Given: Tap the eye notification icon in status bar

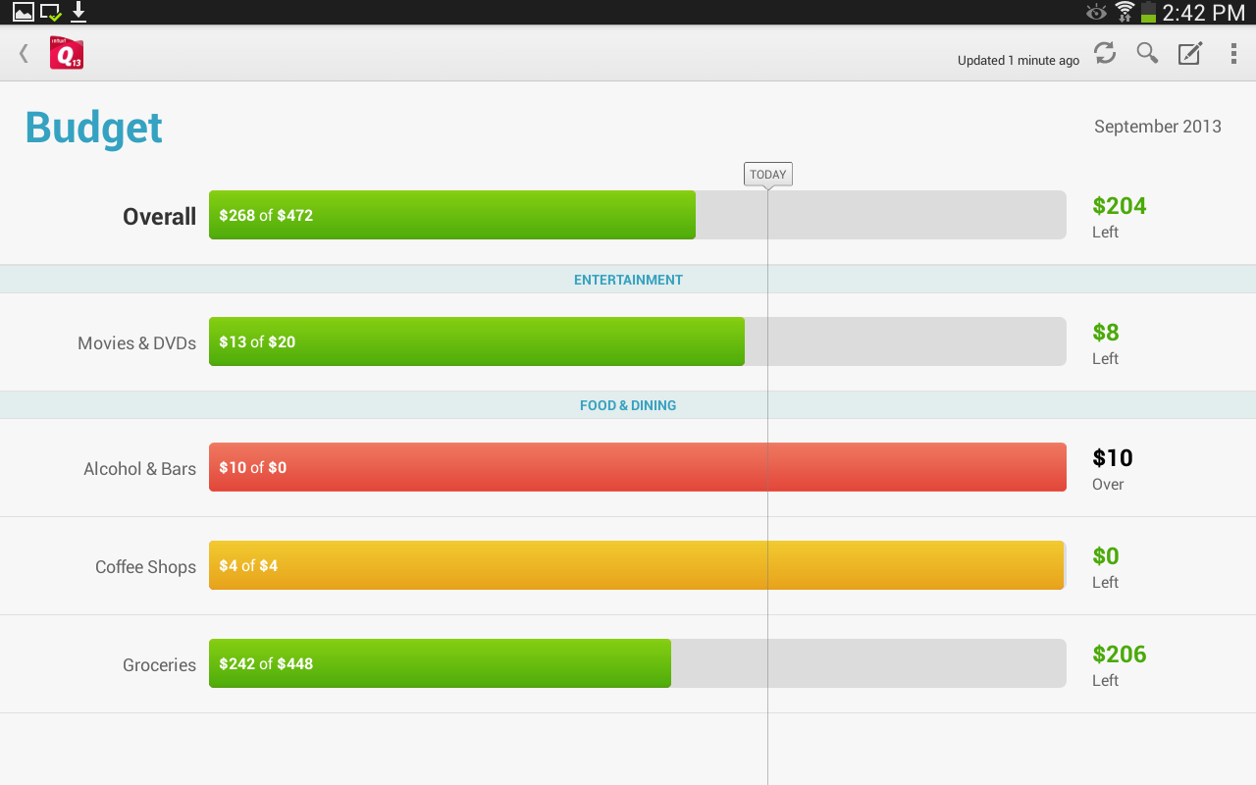Looking at the screenshot, I should tap(1095, 13).
